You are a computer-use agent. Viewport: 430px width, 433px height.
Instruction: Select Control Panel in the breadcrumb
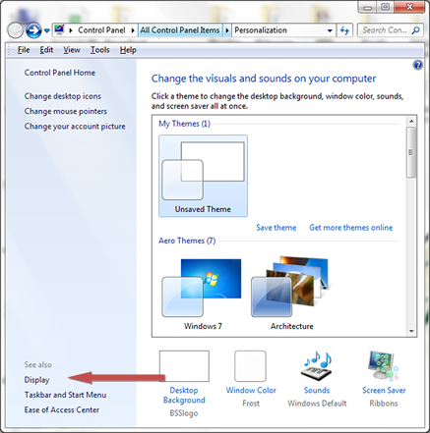[x=101, y=30]
